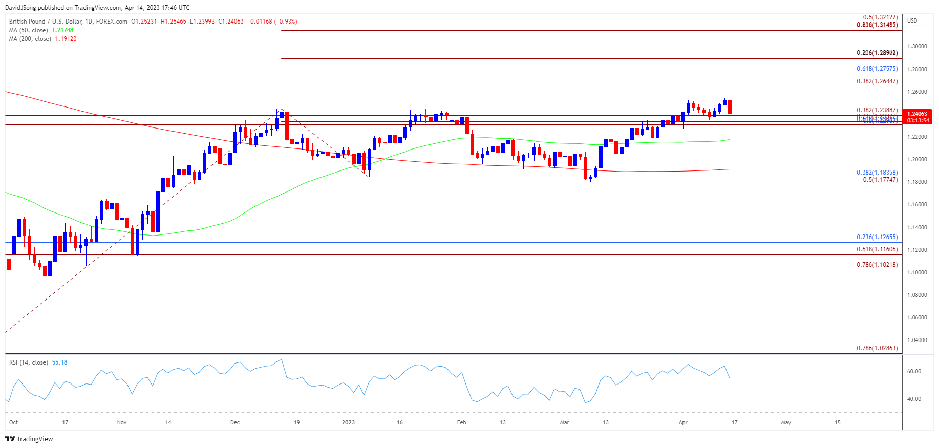Click the 2023 date label on time axis
The image size is (939, 448).
[x=348, y=422]
